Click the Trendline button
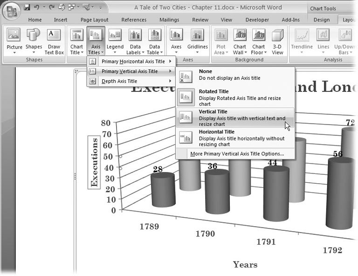 point(302,41)
